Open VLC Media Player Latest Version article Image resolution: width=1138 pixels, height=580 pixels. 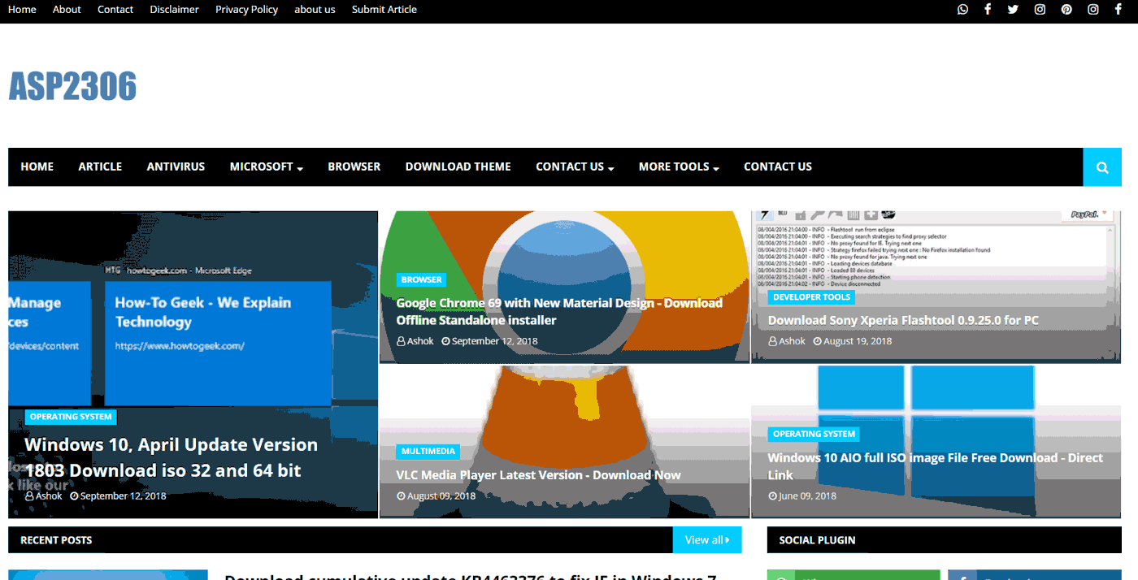point(538,475)
